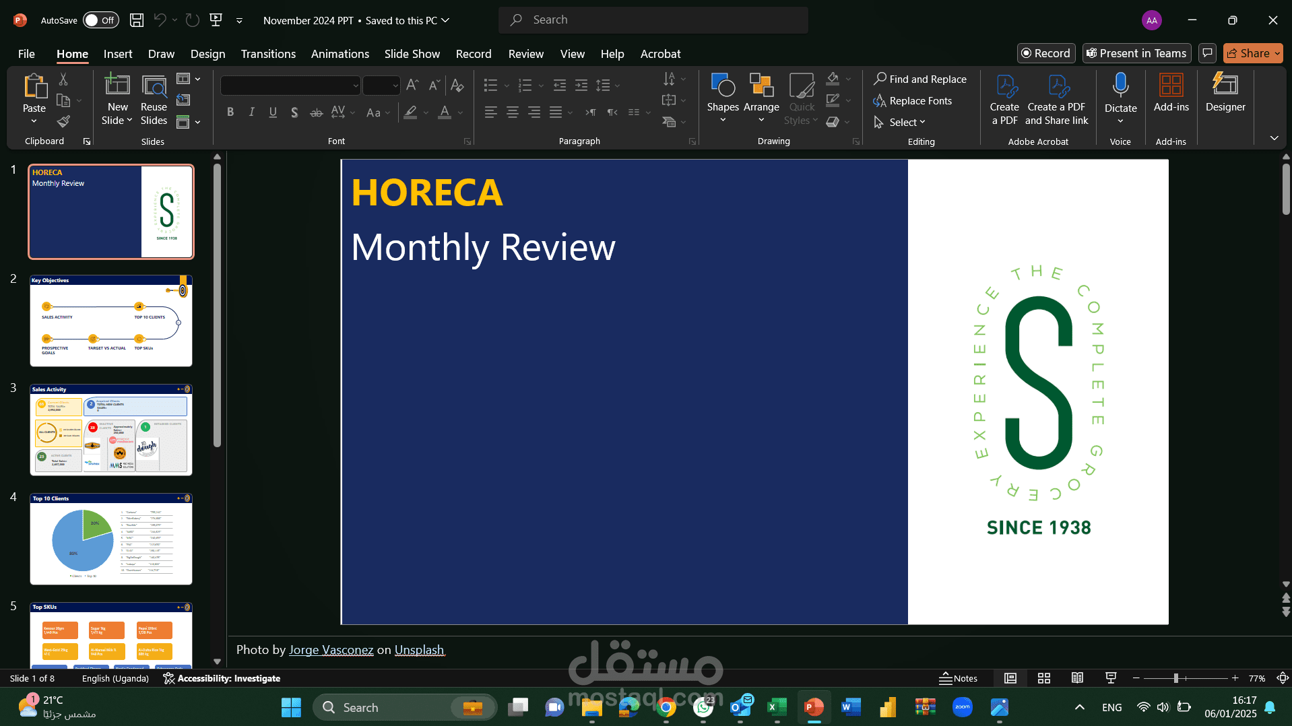
Task: Toggle text Shadow formatting
Action: [294, 112]
